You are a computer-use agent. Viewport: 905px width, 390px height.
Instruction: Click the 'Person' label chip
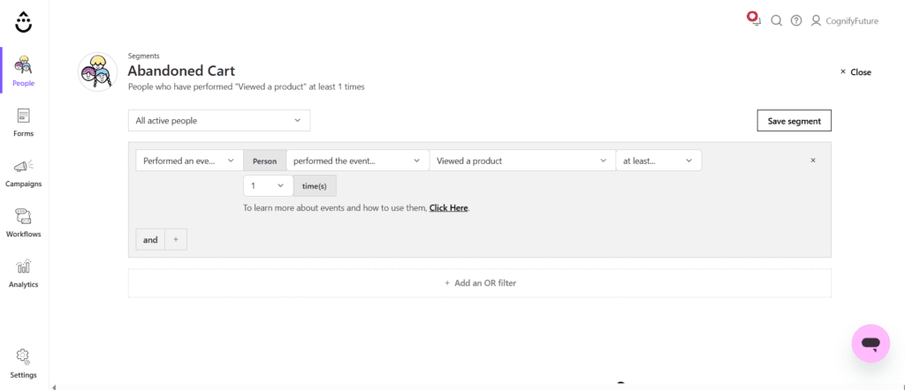point(265,161)
